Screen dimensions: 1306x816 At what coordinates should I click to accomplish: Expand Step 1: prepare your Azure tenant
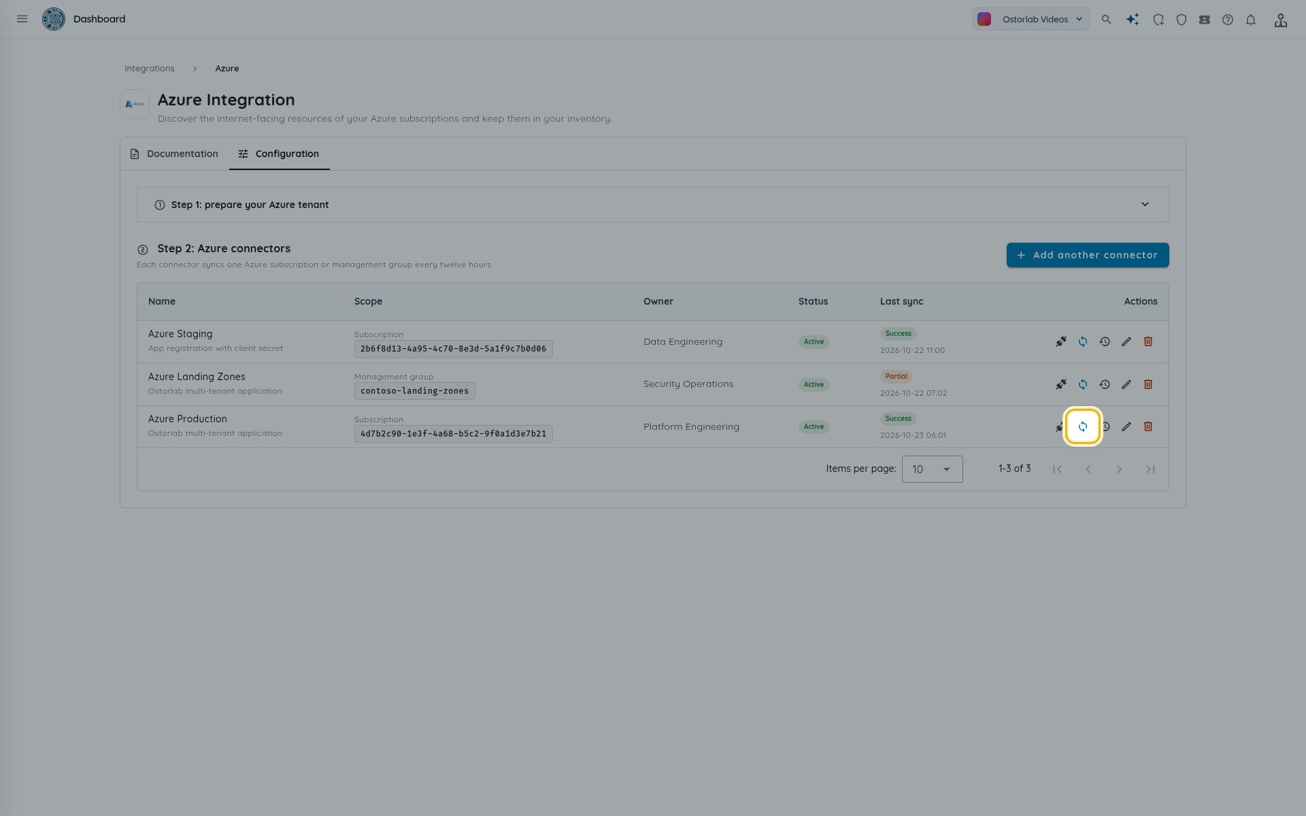pyautogui.click(x=653, y=205)
